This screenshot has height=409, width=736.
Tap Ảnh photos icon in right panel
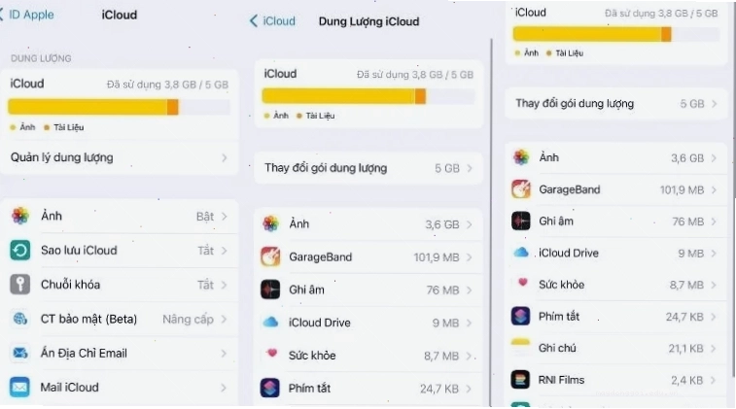click(521, 157)
